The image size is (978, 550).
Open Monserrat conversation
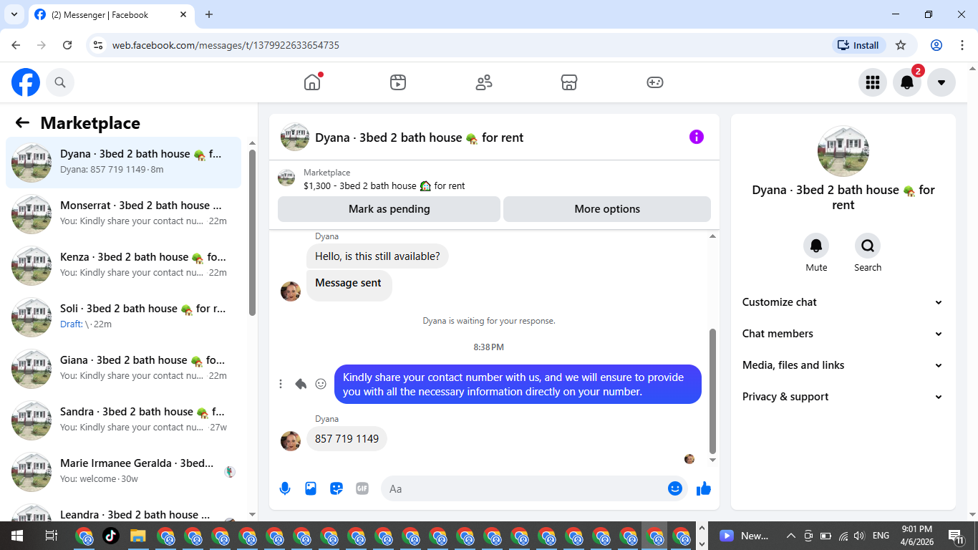pyautogui.click(x=123, y=214)
